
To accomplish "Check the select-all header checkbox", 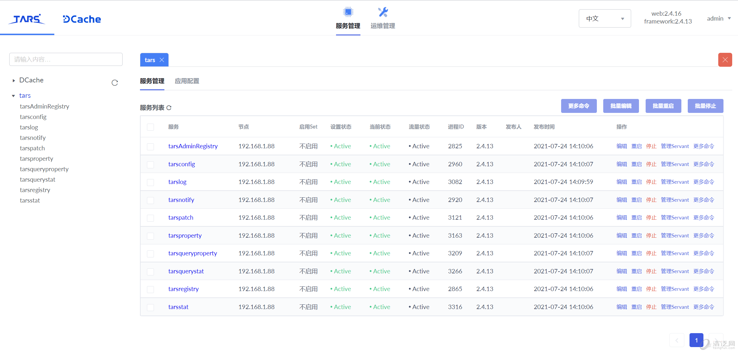I will (150, 127).
